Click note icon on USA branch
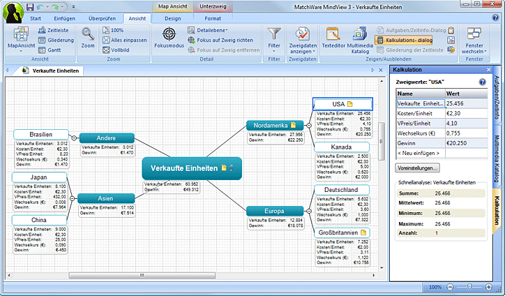This screenshot has width=505, height=296. click(x=350, y=104)
